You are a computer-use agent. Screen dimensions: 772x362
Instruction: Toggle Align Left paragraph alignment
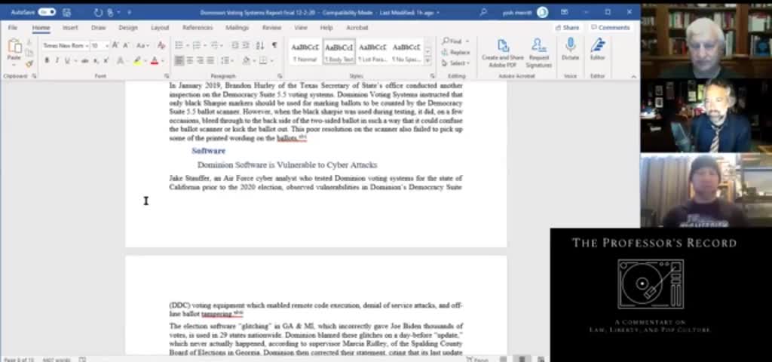click(x=179, y=60)
